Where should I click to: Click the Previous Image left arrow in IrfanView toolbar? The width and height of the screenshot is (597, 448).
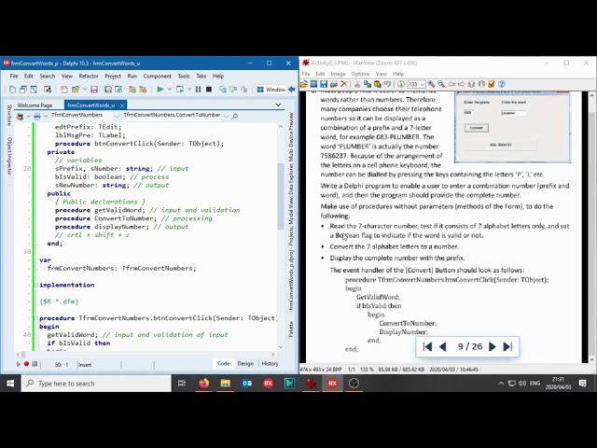tap(451, 84)
